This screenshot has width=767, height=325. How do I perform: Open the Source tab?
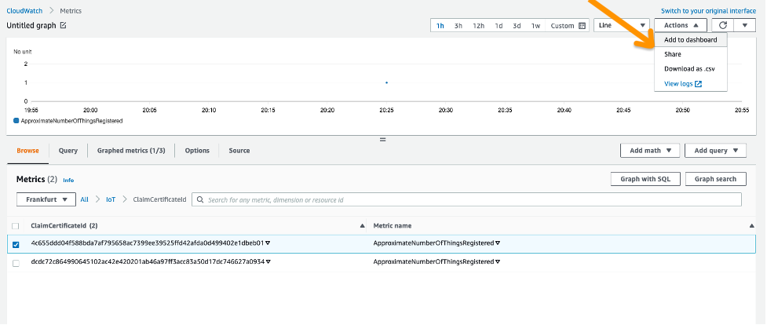(239, 151)
